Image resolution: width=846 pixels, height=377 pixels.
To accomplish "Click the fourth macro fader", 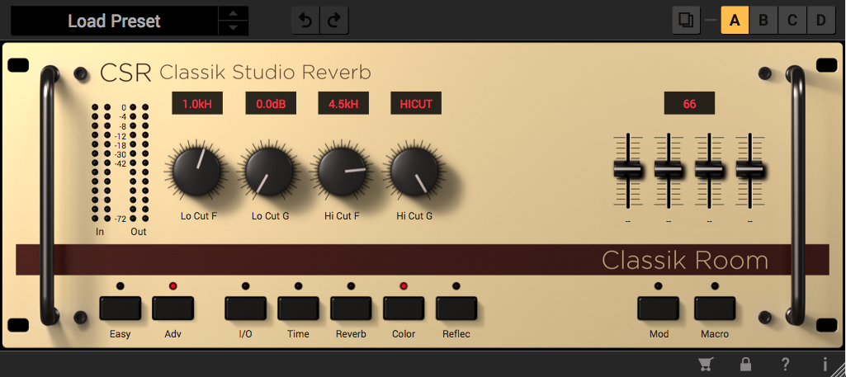I will [750, 171].
